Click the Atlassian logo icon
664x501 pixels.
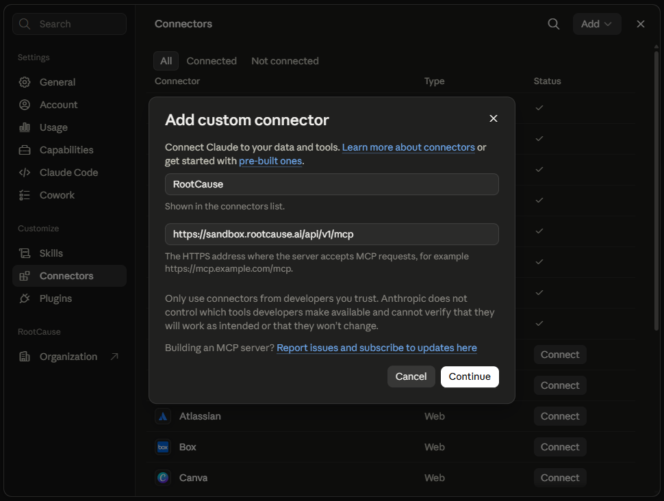tap(163, 416)
